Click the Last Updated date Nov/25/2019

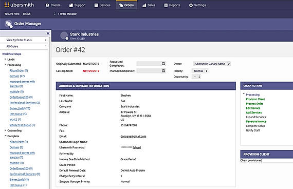91,71
